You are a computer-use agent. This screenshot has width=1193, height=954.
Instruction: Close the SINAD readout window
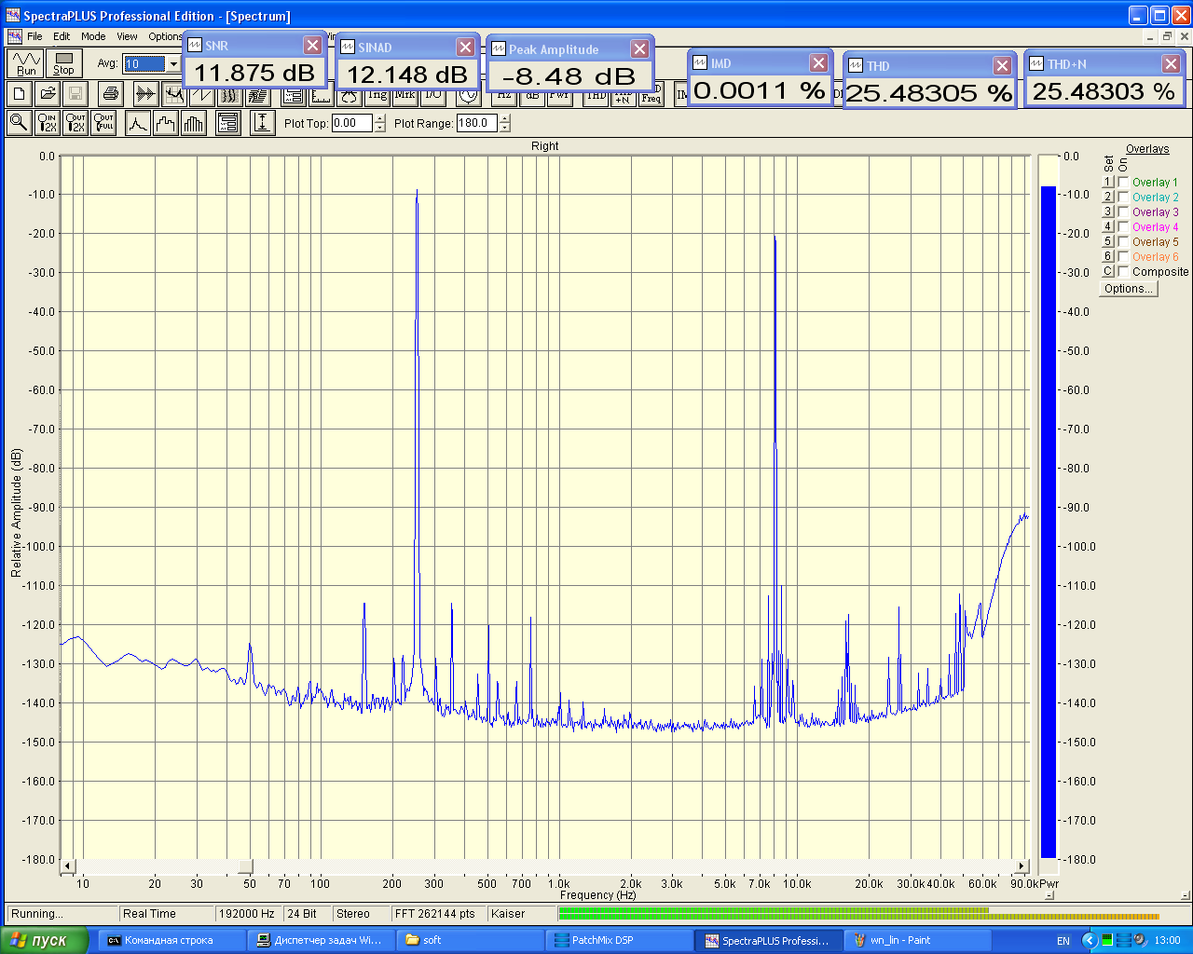point(465,47)
